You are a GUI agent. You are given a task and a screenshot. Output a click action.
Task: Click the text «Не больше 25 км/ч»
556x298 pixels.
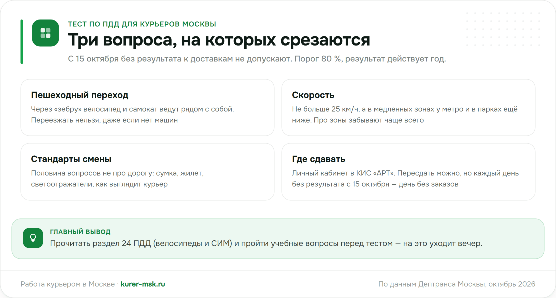click(326, 109)
